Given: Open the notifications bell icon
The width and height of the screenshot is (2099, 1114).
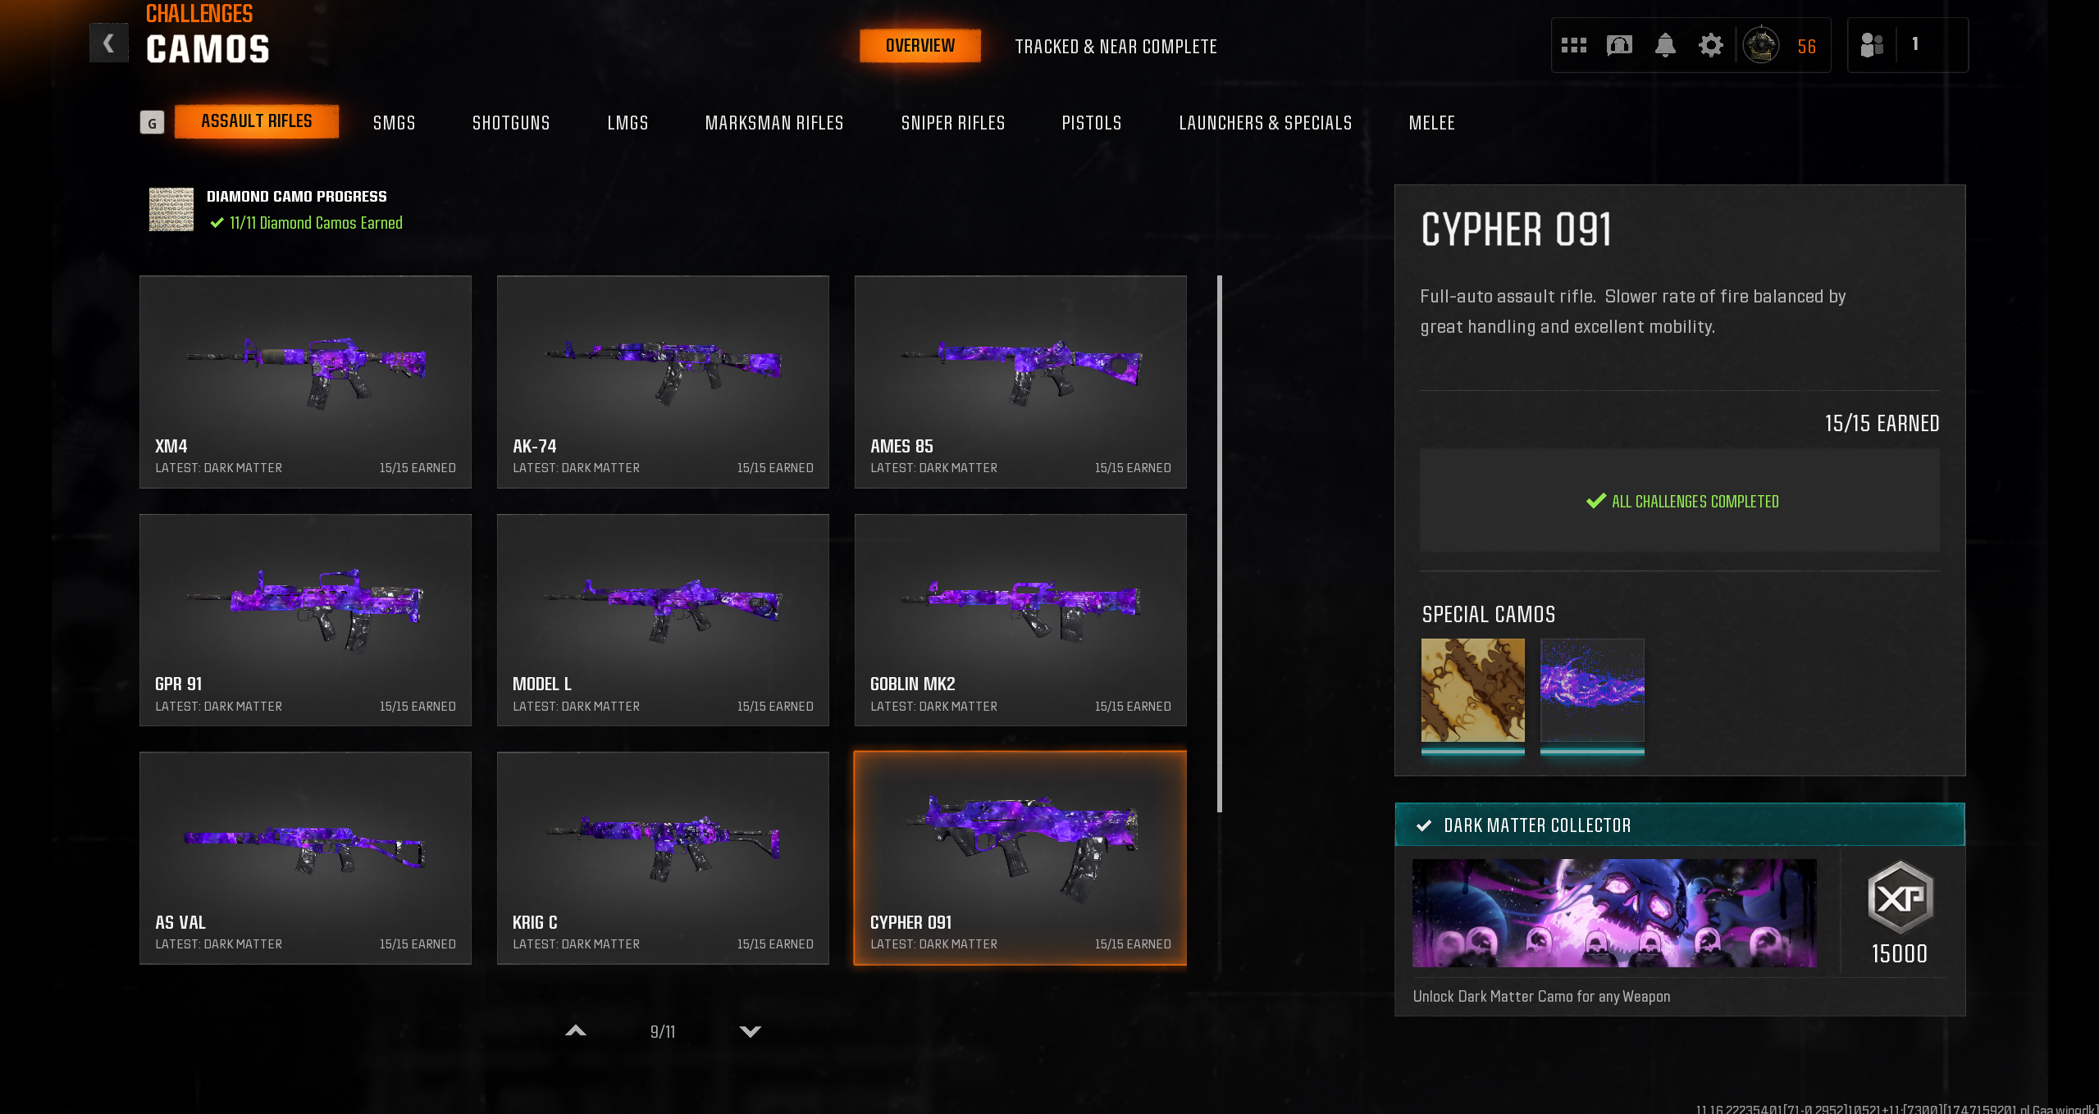Looking at the screenshot, I should 1664,45.
